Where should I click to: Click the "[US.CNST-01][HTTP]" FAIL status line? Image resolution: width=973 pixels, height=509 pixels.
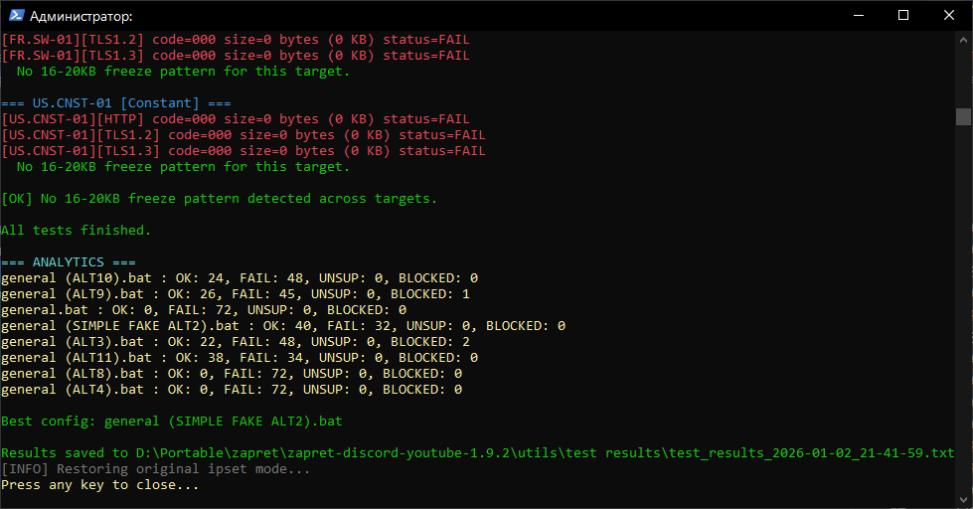click(x=236, y=119)
